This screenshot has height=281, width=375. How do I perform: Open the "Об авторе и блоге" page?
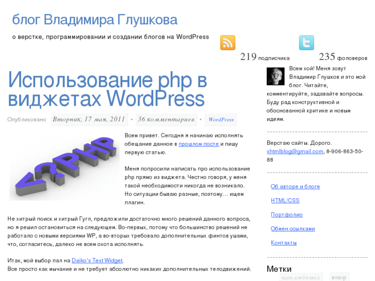[296, 187]
